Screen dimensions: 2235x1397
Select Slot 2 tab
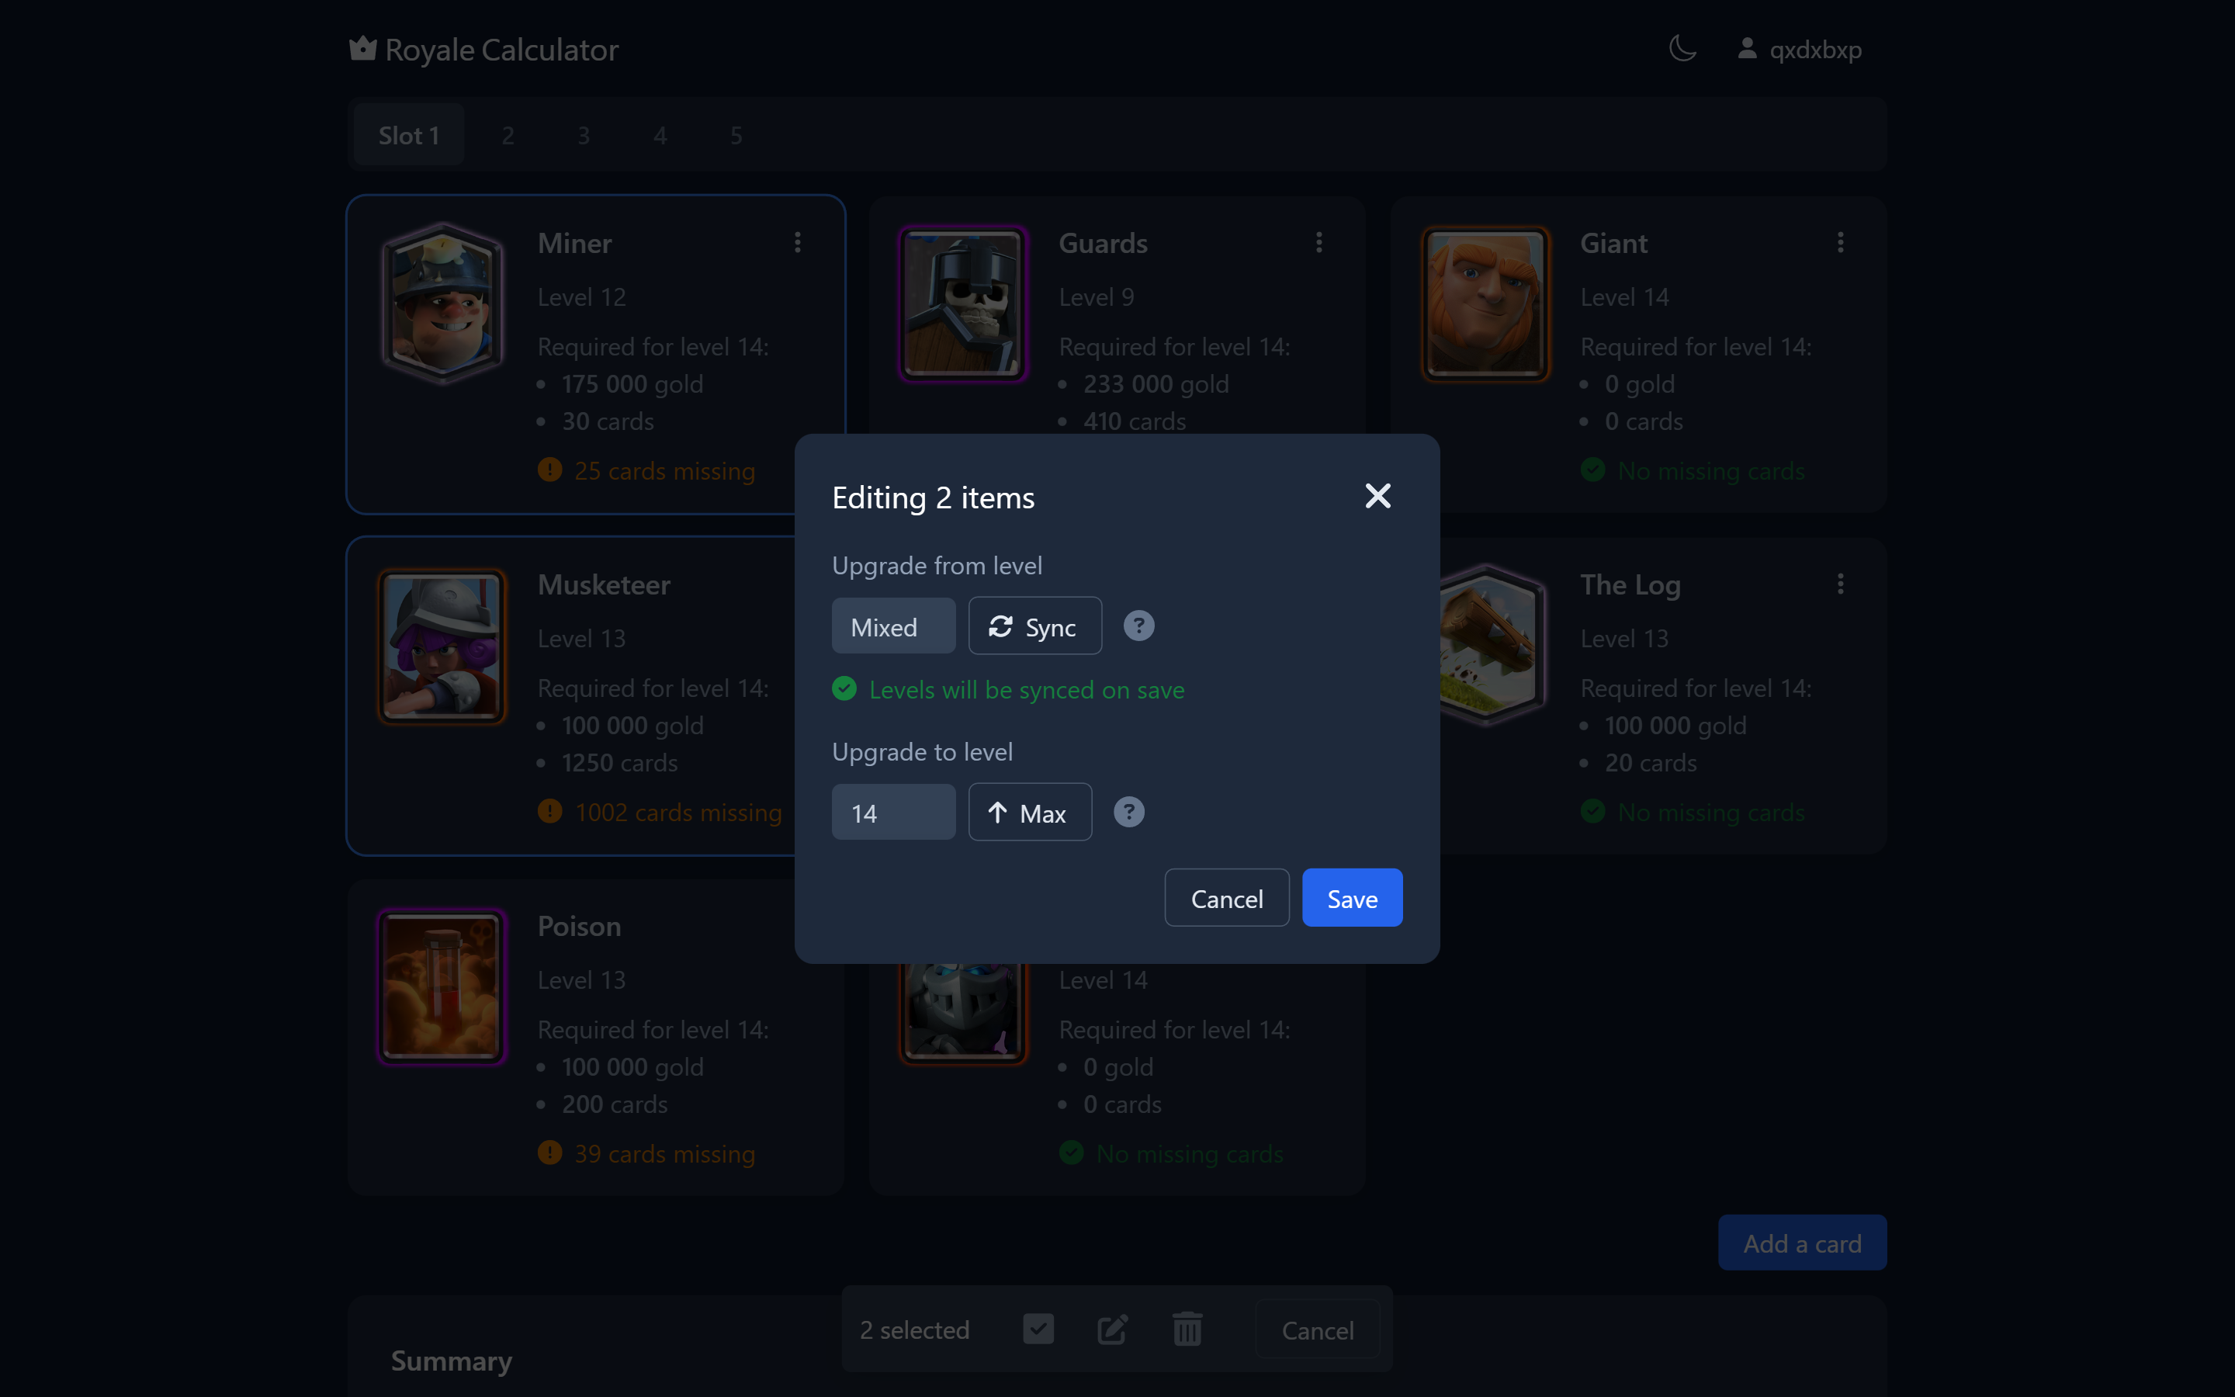(507, 135)
